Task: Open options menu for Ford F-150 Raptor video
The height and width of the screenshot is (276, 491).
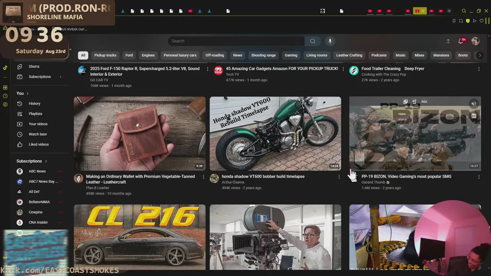Action: pyautogui.click(x=208, y=69)
